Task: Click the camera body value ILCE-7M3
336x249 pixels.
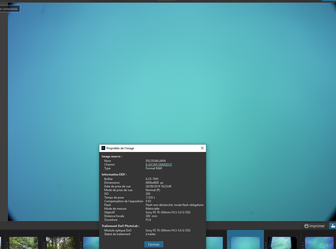Action: point(152,179)
